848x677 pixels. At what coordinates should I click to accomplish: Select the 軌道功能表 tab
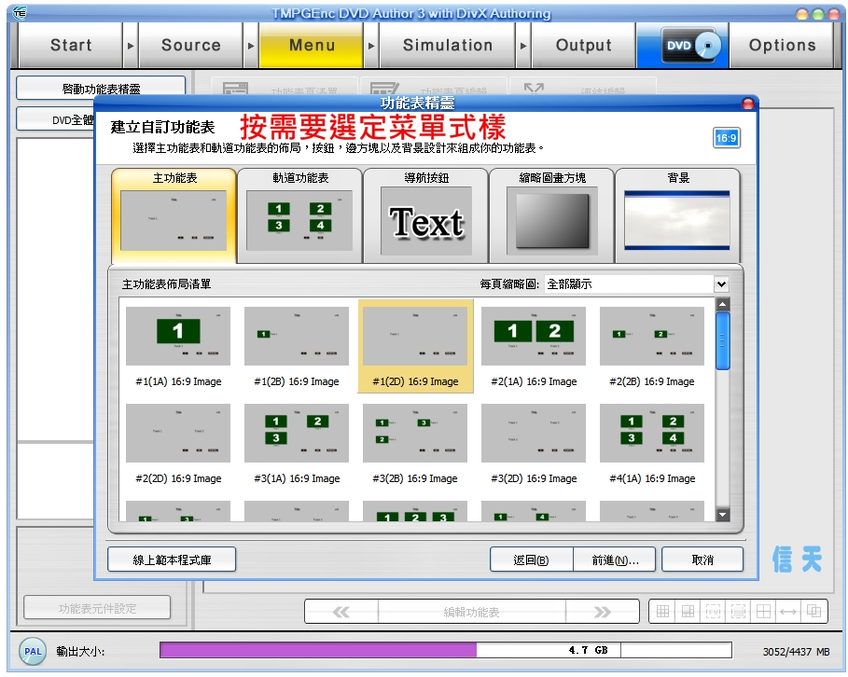pos(299,215)
